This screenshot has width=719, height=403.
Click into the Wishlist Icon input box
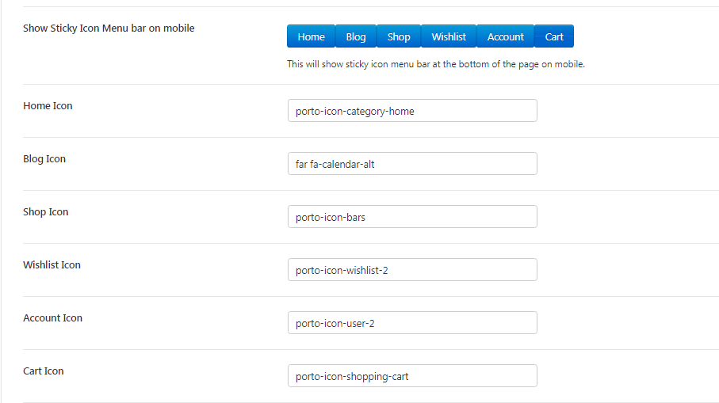point(412,270)
